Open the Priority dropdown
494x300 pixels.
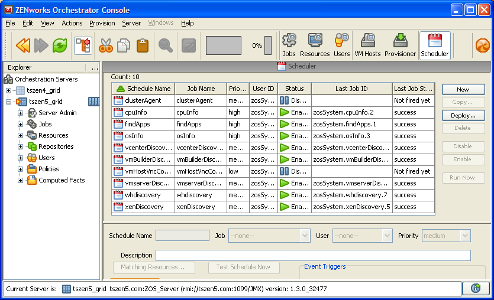pyautogui.click(x=465, y=236)
